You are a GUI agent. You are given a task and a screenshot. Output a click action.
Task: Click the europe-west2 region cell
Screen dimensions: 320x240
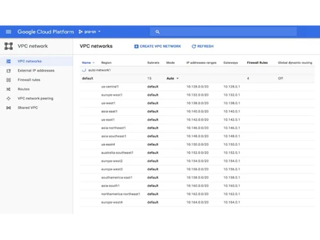(112, 161)
